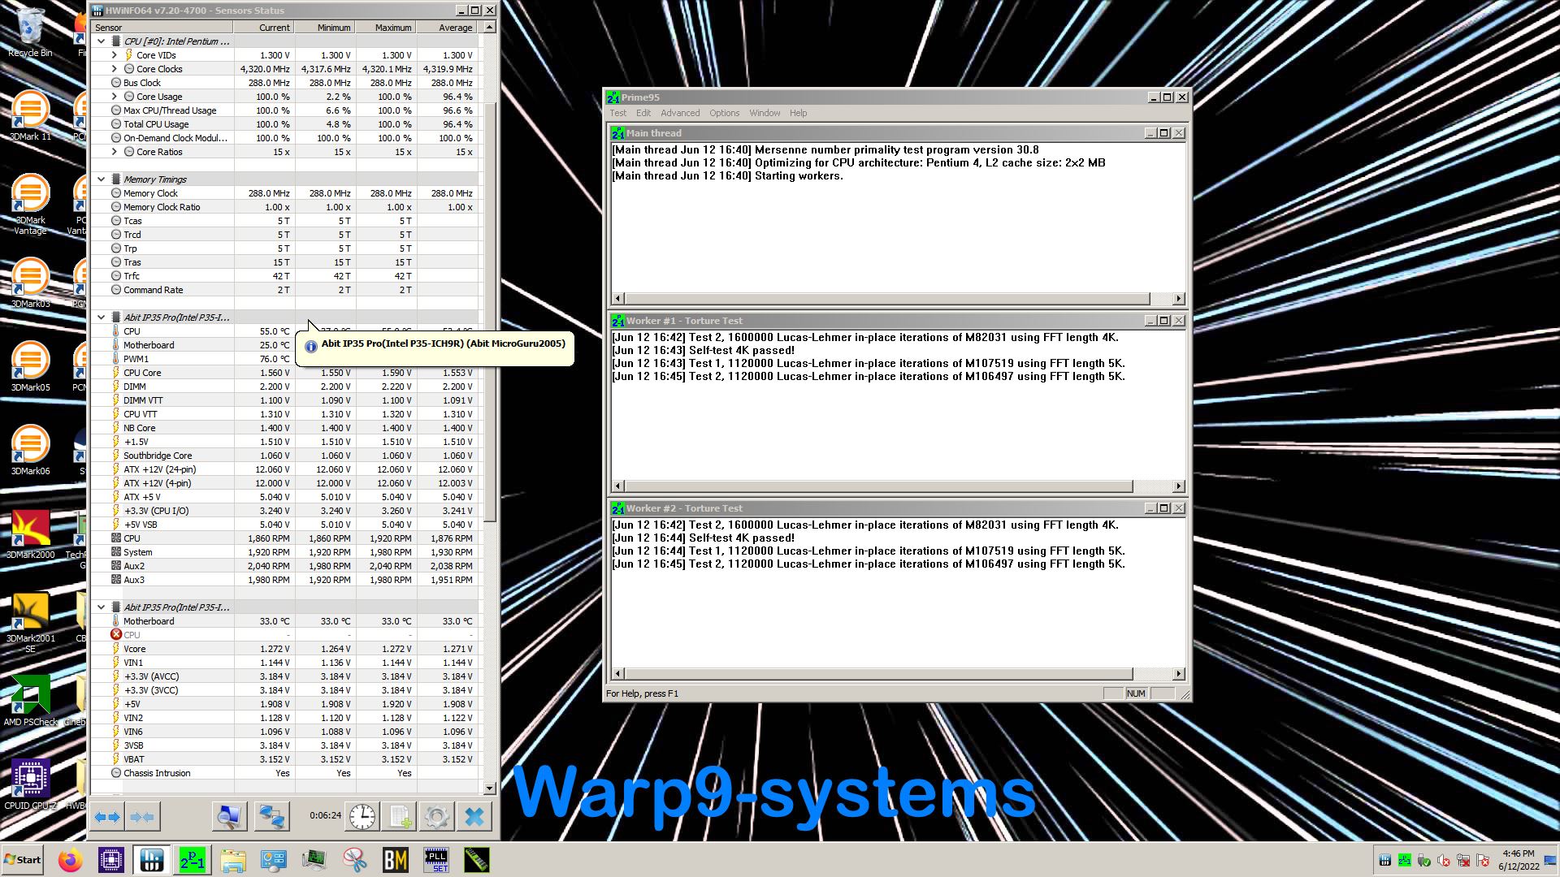Viewport: 1560px width, 877px height.
Task: Click the taskbar clock showing 4:46 PM
Action: pyautogui.click(x=1519, y=860)
